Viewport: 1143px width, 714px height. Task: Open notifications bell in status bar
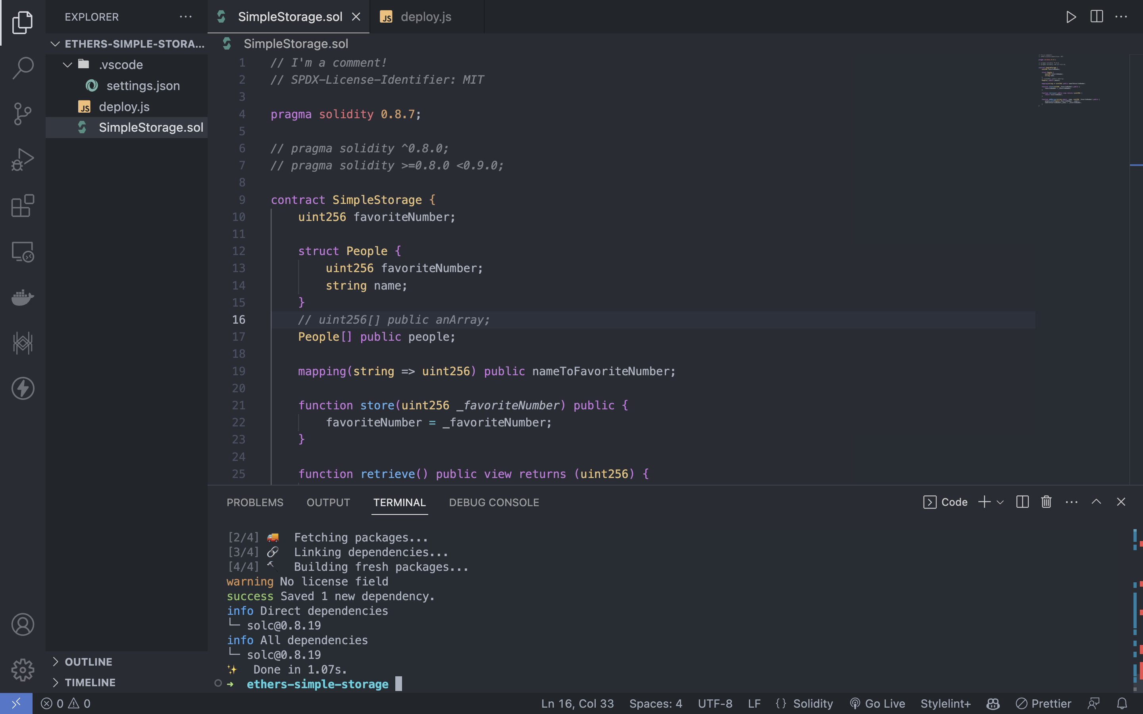point(1122,704)
